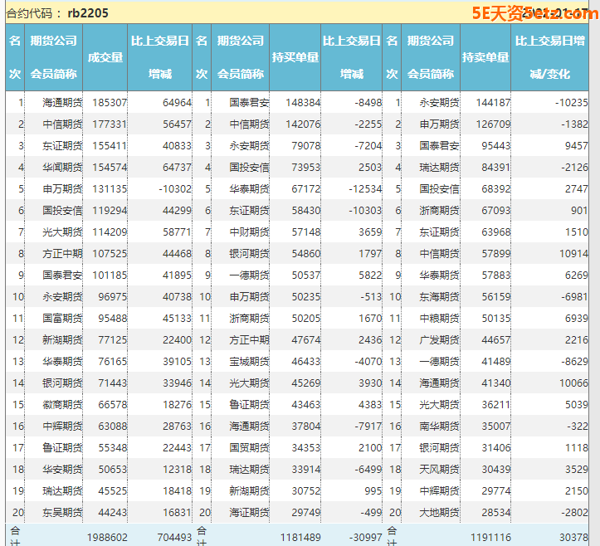Viewport: 600px width, 546px height.
Task: Click the 成交量 column header
Action: tap(105, 57)
